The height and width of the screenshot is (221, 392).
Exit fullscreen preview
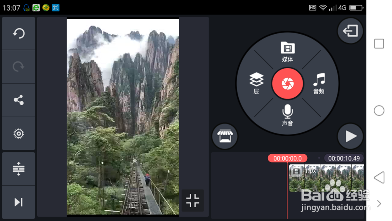click(x=192, y=201)
